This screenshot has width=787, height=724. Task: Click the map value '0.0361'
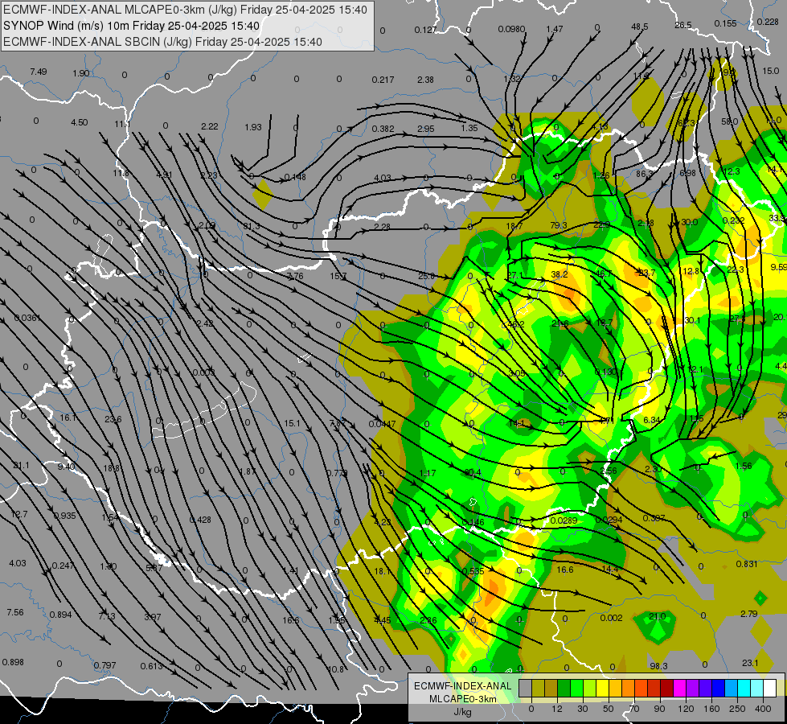pos(27,318)
